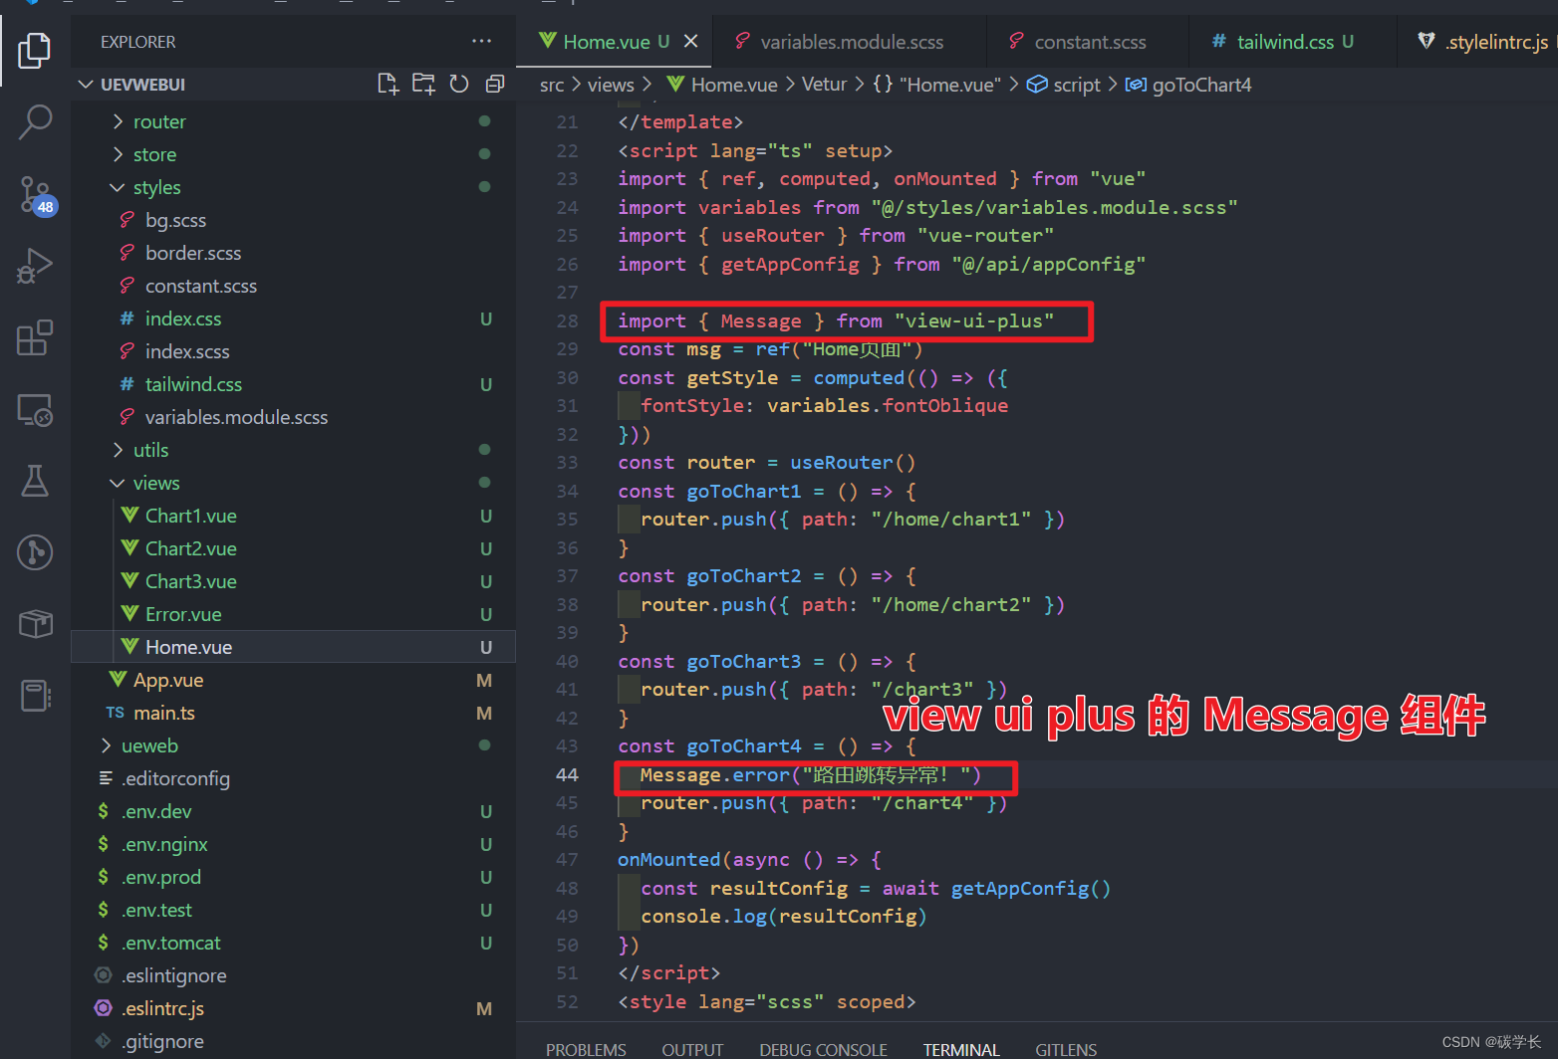
Task: Place cursor on the console.log(resultConfig) line
Action: (x=783, y=916)
